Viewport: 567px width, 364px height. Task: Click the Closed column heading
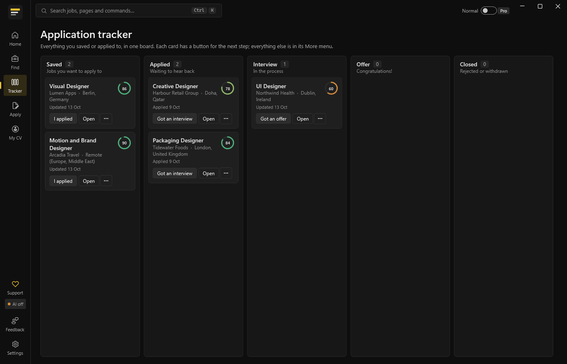pyautogui.click(x=469, y=64)
